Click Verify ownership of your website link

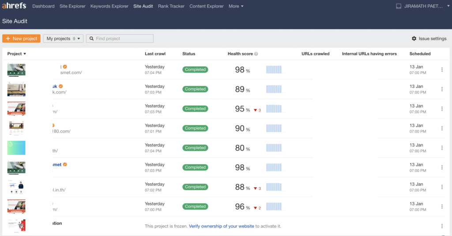222,226
